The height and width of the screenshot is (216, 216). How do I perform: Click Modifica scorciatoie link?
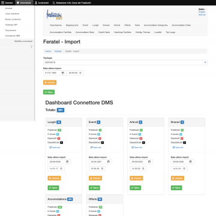pyautogui.click(x=23, y=41)
